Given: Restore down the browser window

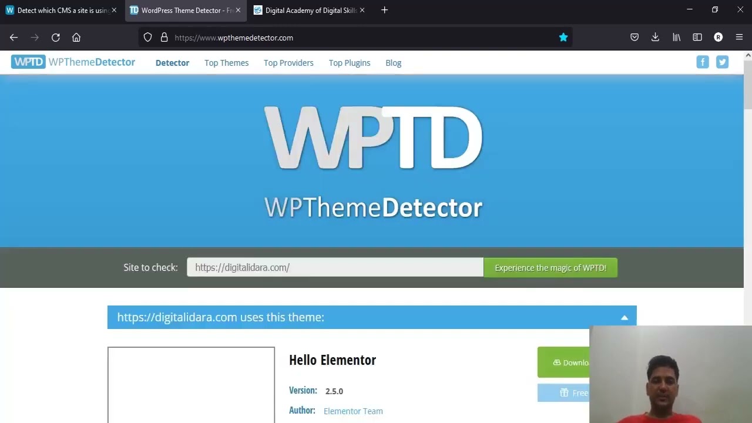Looking at the screenshot, I should coord(715,10).
